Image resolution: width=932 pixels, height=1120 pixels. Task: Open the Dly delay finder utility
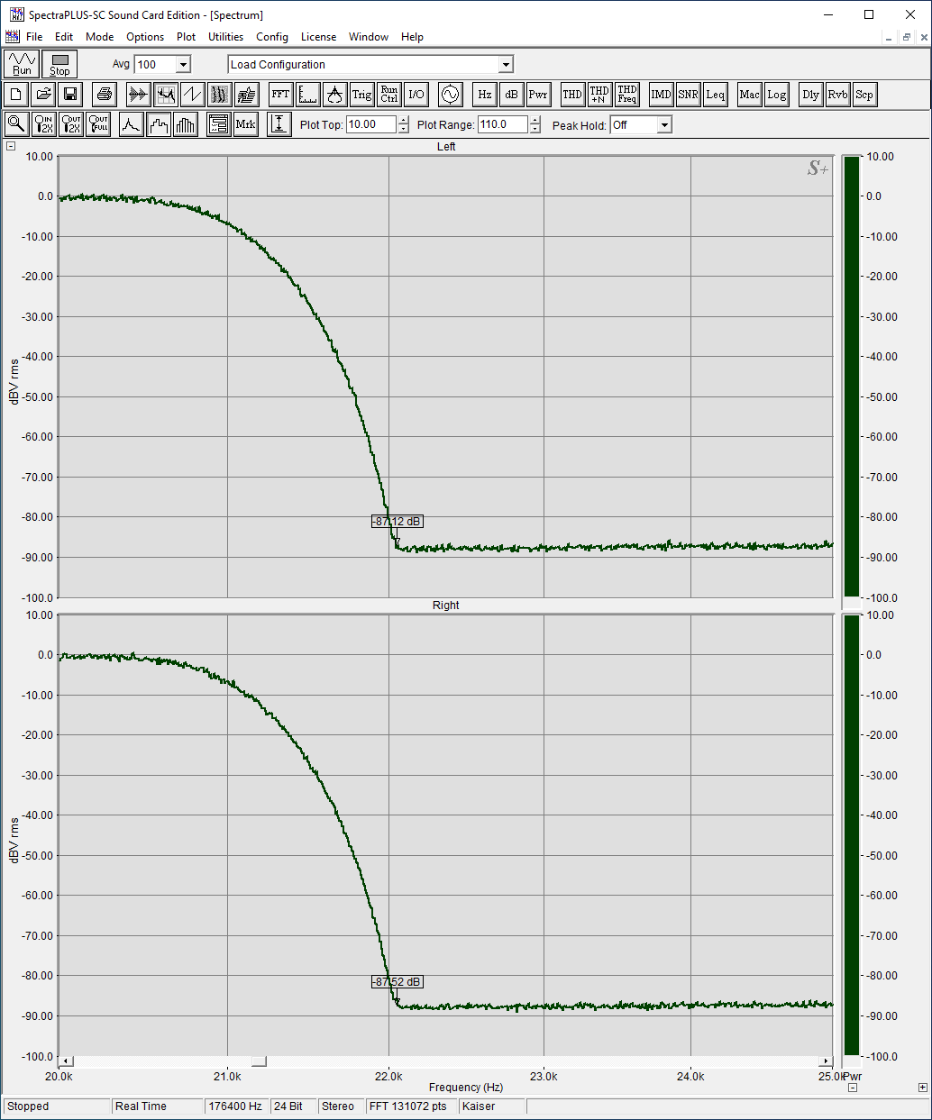(x=810, y=95)
